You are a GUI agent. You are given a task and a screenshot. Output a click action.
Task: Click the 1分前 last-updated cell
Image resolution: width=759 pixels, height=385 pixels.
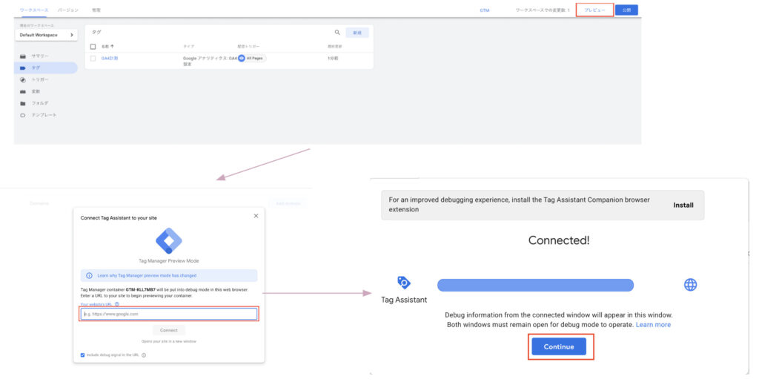tap(333, 58)
